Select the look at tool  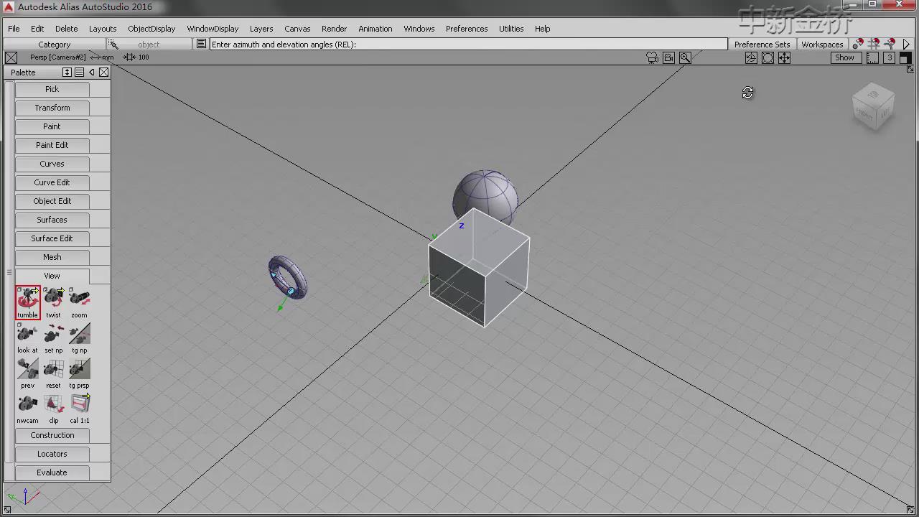[x=28, y=337]
